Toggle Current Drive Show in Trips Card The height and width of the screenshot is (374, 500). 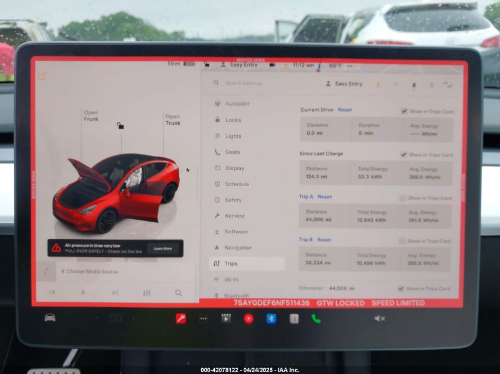pos(404,111)
